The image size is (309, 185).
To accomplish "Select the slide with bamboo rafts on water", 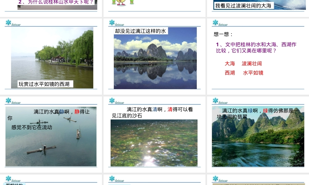I will tap(51, 134).
